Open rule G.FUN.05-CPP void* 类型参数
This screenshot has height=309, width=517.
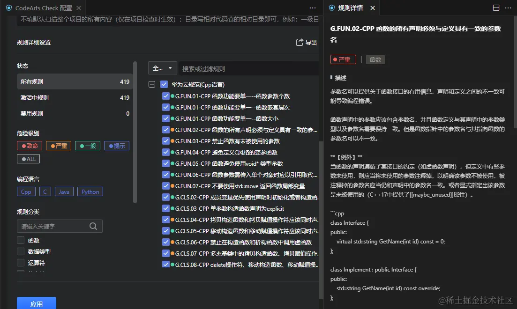click(229, 163)
